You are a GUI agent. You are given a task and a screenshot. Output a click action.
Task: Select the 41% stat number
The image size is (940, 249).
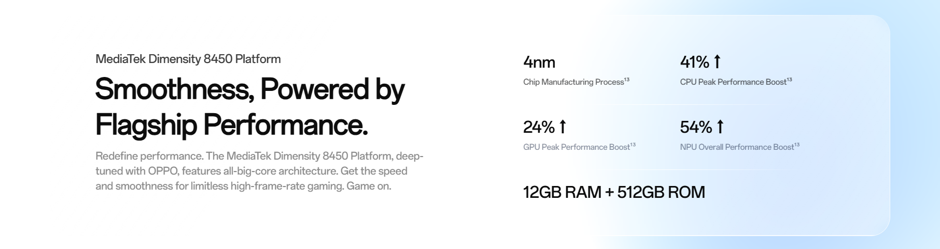pyautogui.click(x=694, y=63)
